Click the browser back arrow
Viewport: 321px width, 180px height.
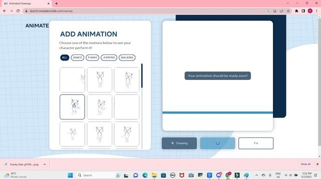(5, 11)
